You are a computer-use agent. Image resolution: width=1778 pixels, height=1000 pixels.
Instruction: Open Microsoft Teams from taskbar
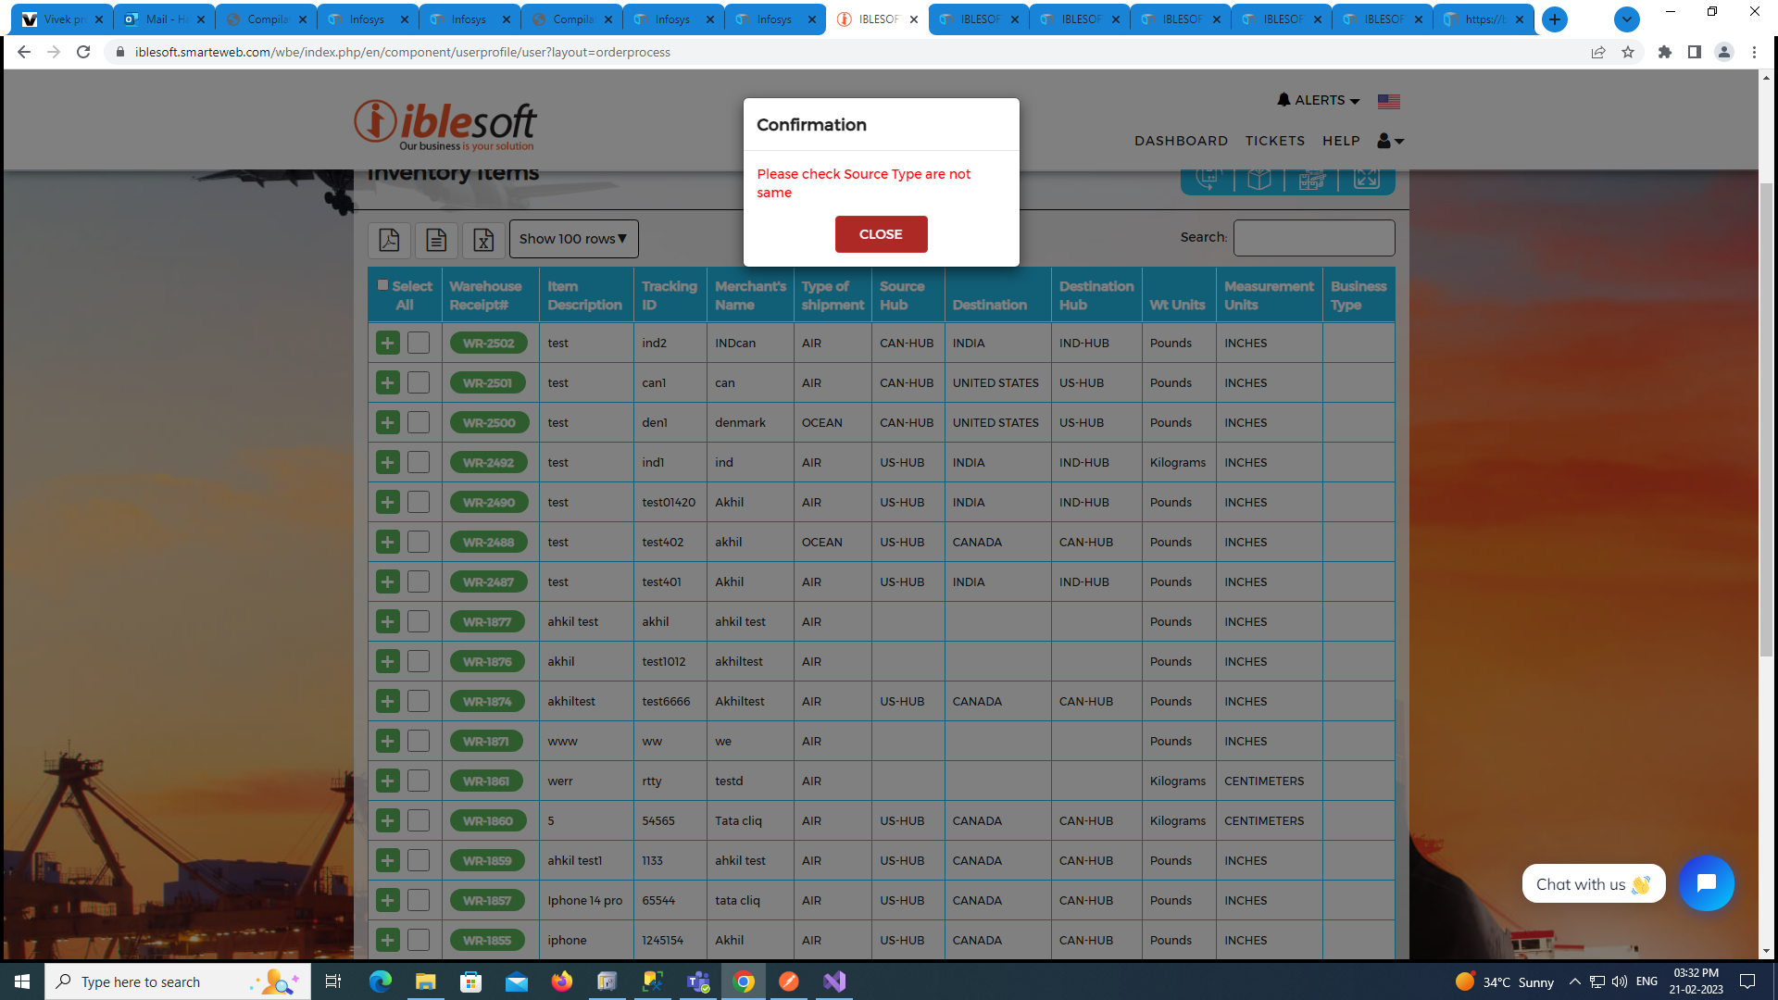point(698,981)
